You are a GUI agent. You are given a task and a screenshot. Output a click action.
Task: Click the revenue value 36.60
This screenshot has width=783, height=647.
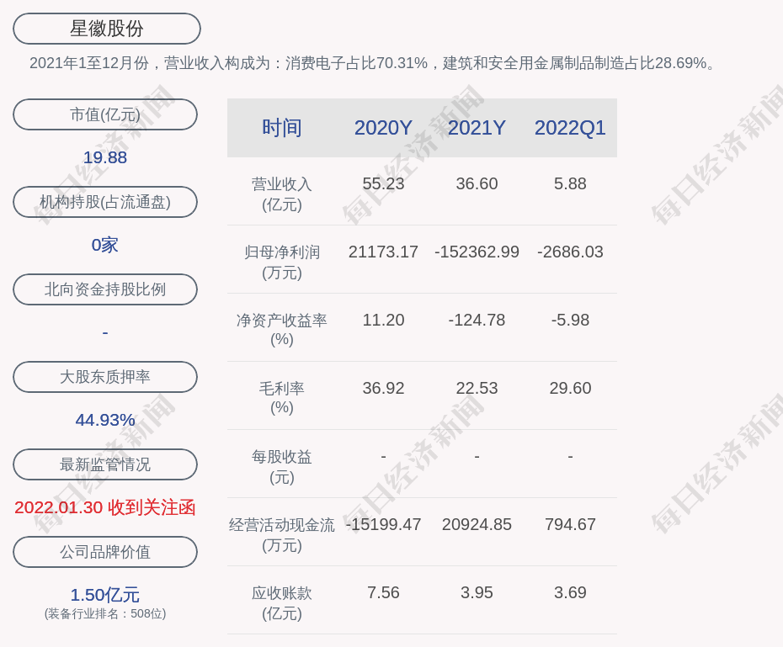pos(477,183)
